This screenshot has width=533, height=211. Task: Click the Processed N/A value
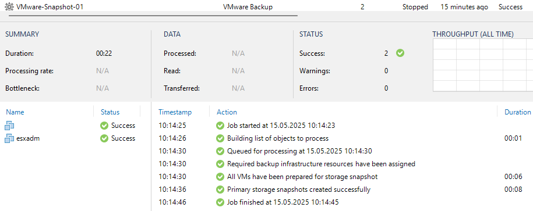(238, 53)
